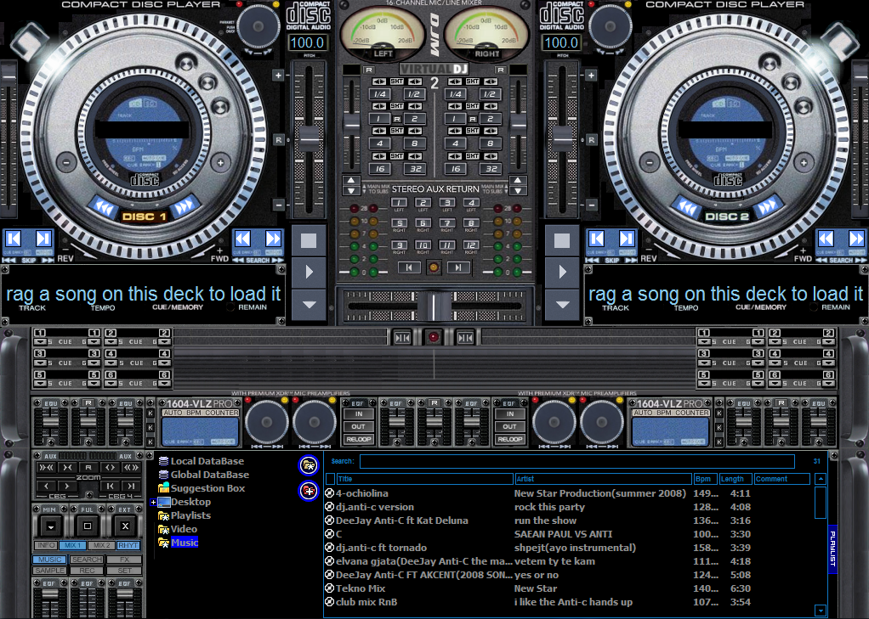Toggle stereo aux return channel 1
Image resolution: width=869 pixels, height=619 pixels.
(399, 203)
